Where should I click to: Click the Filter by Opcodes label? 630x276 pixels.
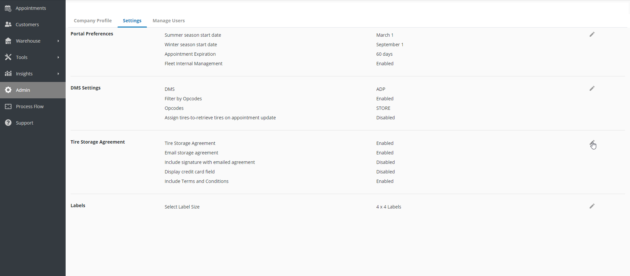click(x=183, y=99)
